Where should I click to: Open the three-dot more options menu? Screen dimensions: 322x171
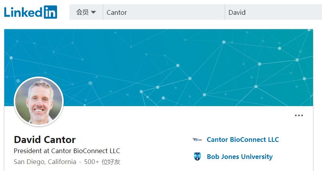(x=299, y=115)
